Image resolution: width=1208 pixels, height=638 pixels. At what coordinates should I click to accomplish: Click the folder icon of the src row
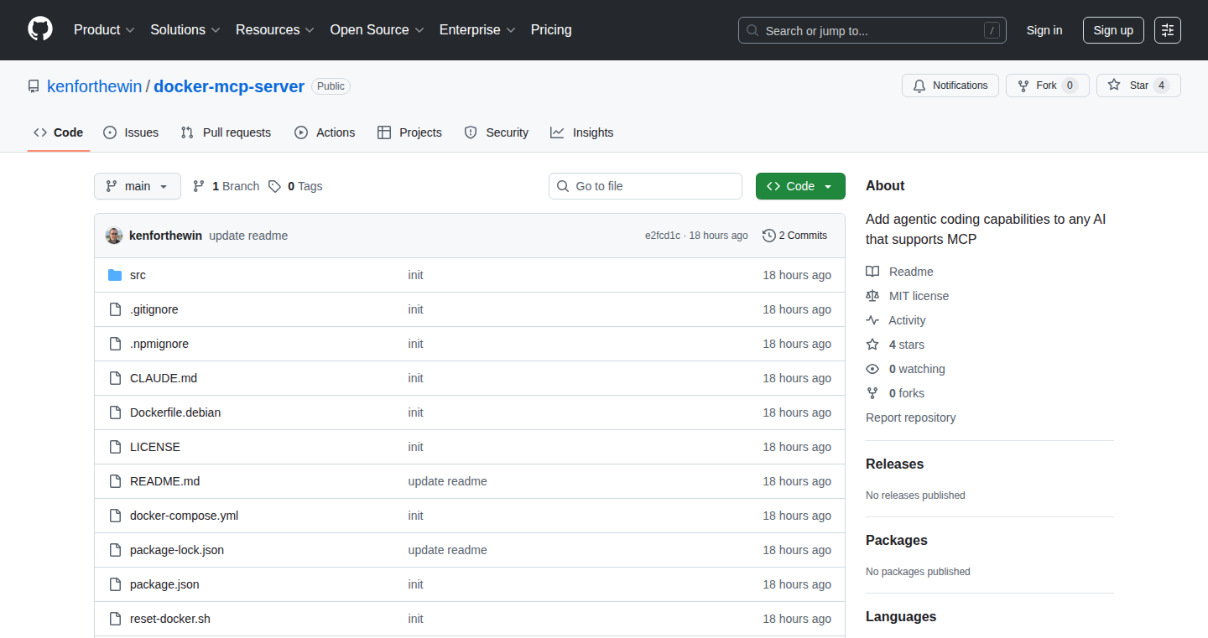pyautogui.click(x=115, y=275)
